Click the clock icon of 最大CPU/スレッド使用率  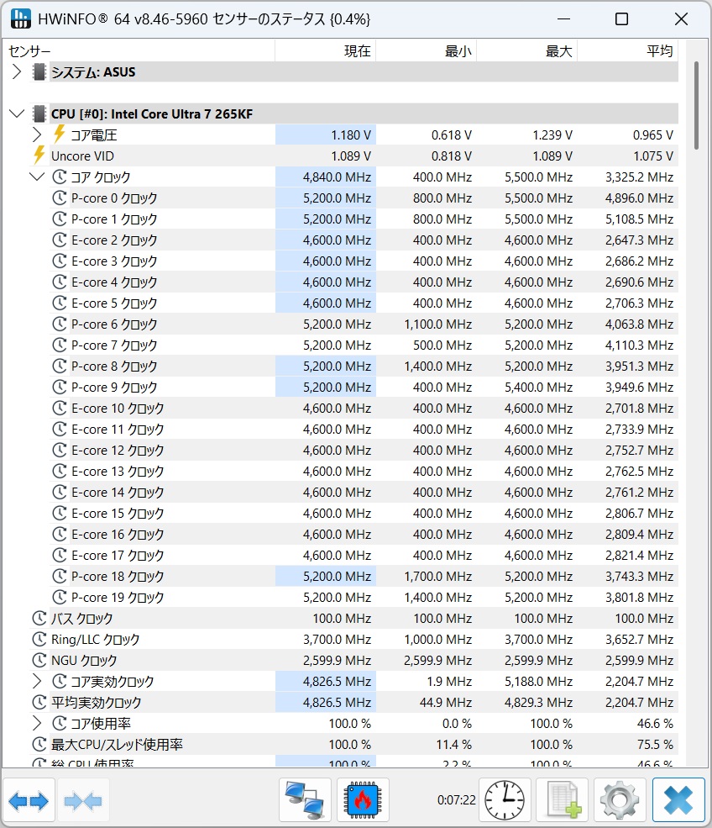click(x=39, y=744)
